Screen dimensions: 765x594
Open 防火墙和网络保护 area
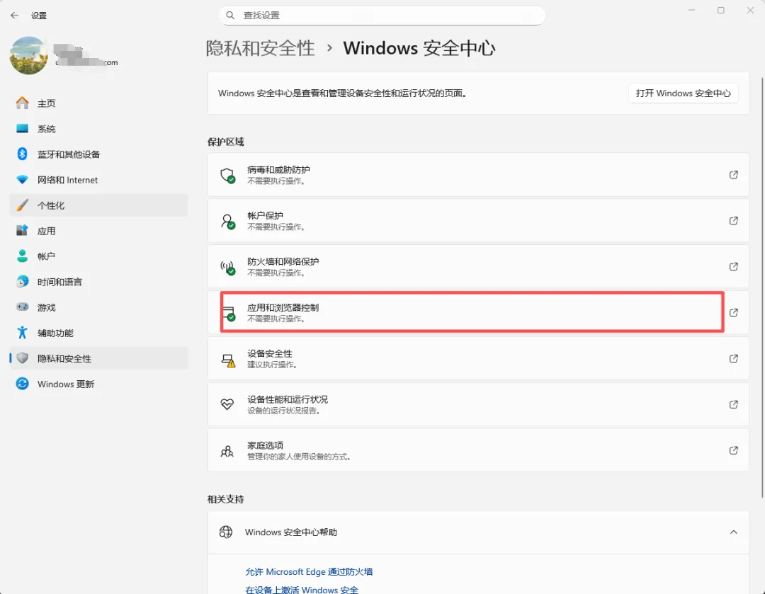point(478,266)
